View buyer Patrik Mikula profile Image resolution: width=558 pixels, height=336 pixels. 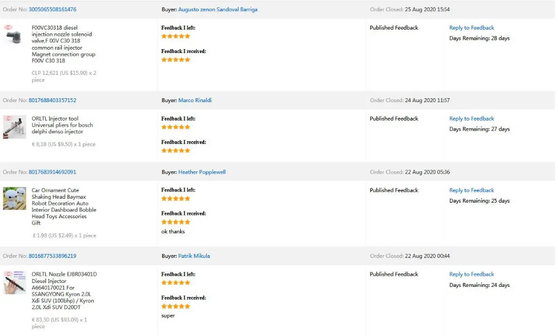coord(194,256)
